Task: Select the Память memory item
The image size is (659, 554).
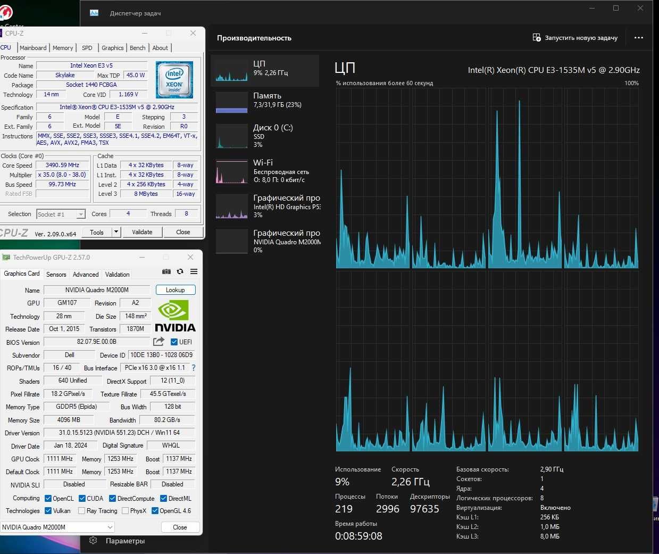Action: pyautogui.click(x=265, y=102)
